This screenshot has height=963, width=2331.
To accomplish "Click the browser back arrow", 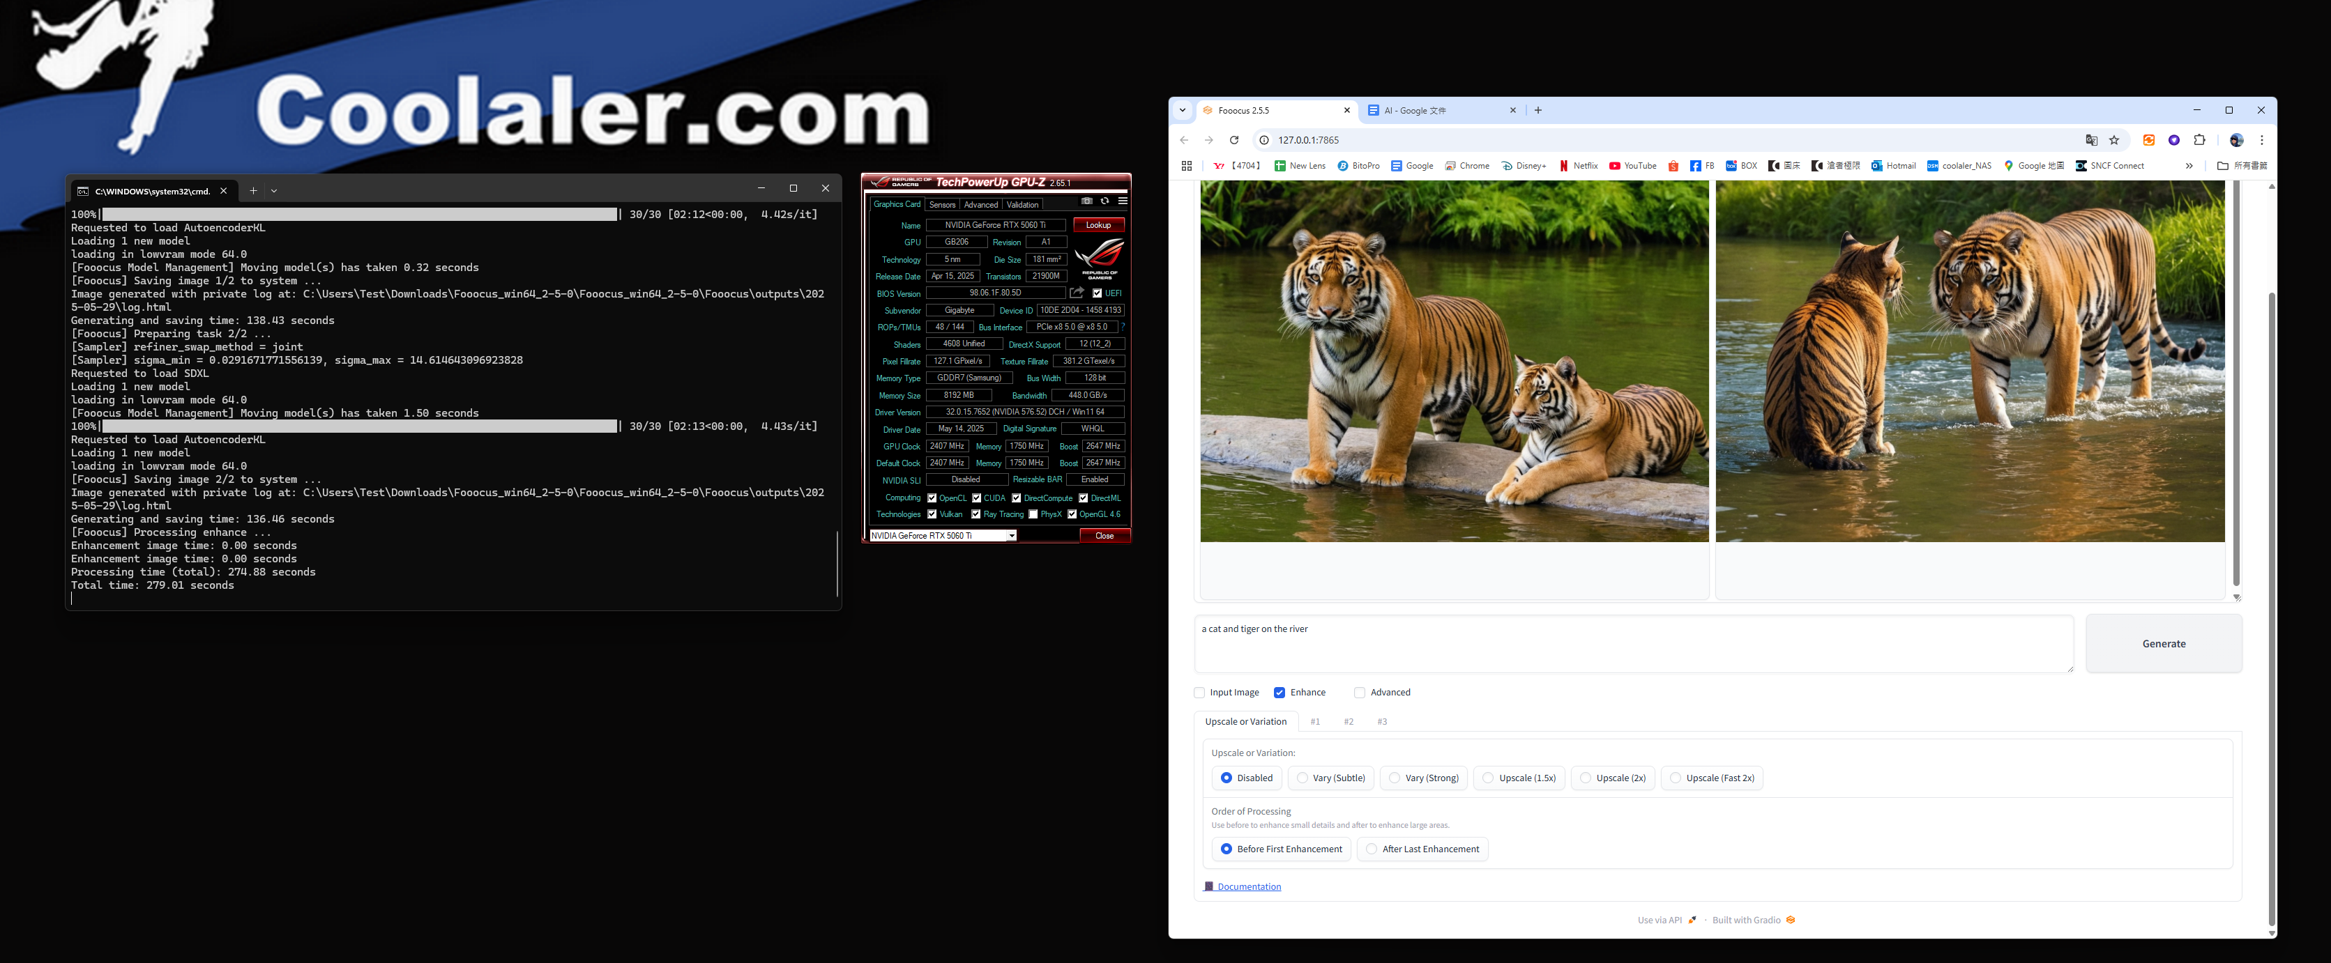I will (1183, 140).
